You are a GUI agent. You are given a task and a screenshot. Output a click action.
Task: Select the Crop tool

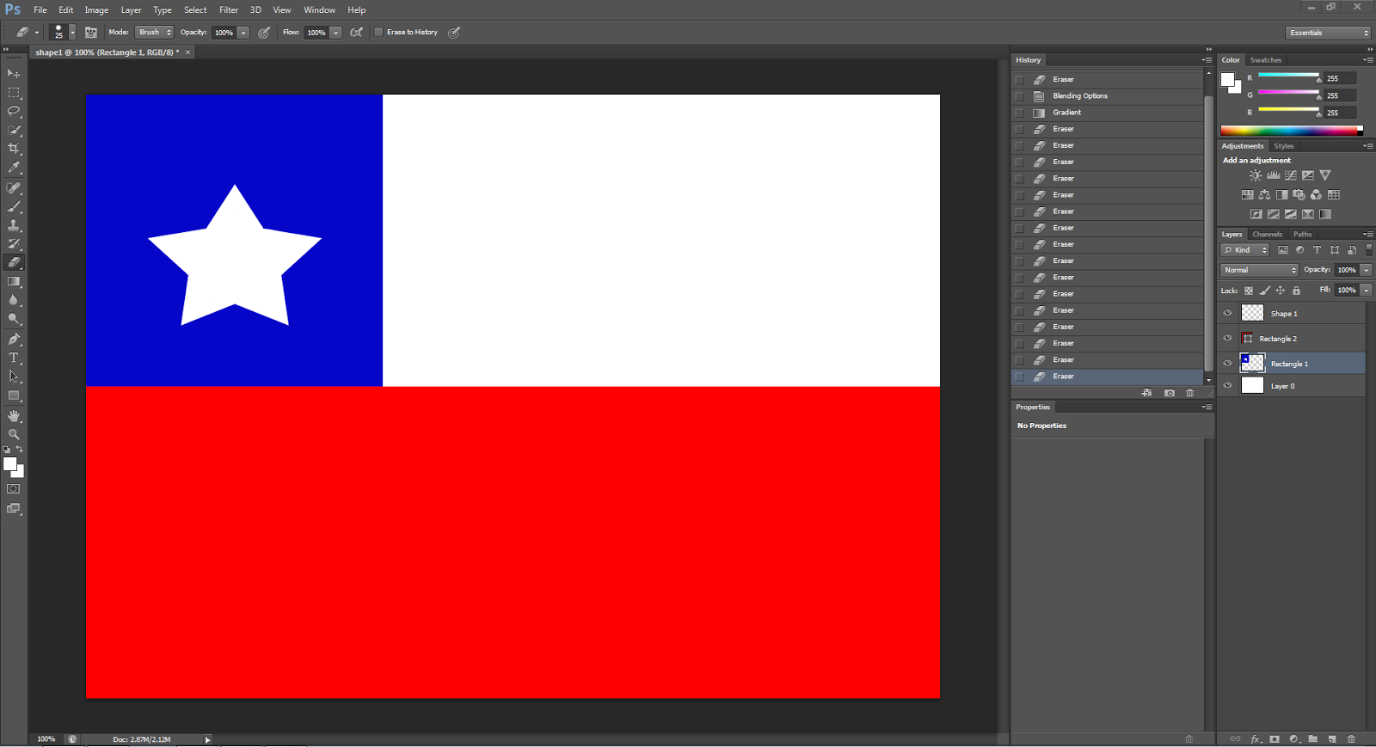tap(14, 149)
